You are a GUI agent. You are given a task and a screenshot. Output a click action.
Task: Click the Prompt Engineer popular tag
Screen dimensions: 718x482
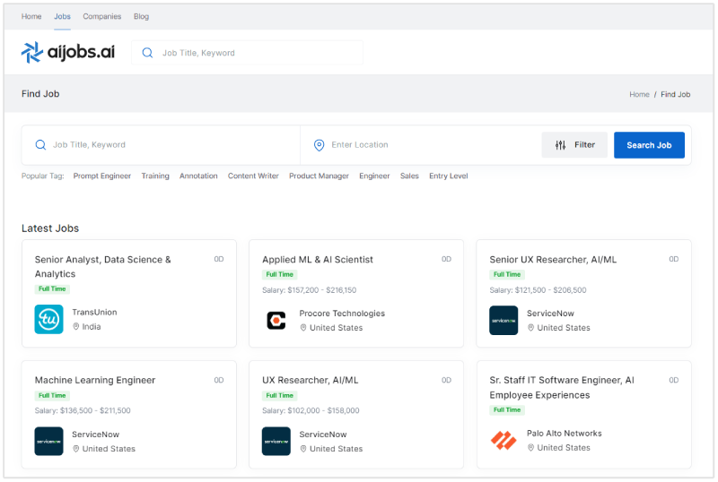102,176
